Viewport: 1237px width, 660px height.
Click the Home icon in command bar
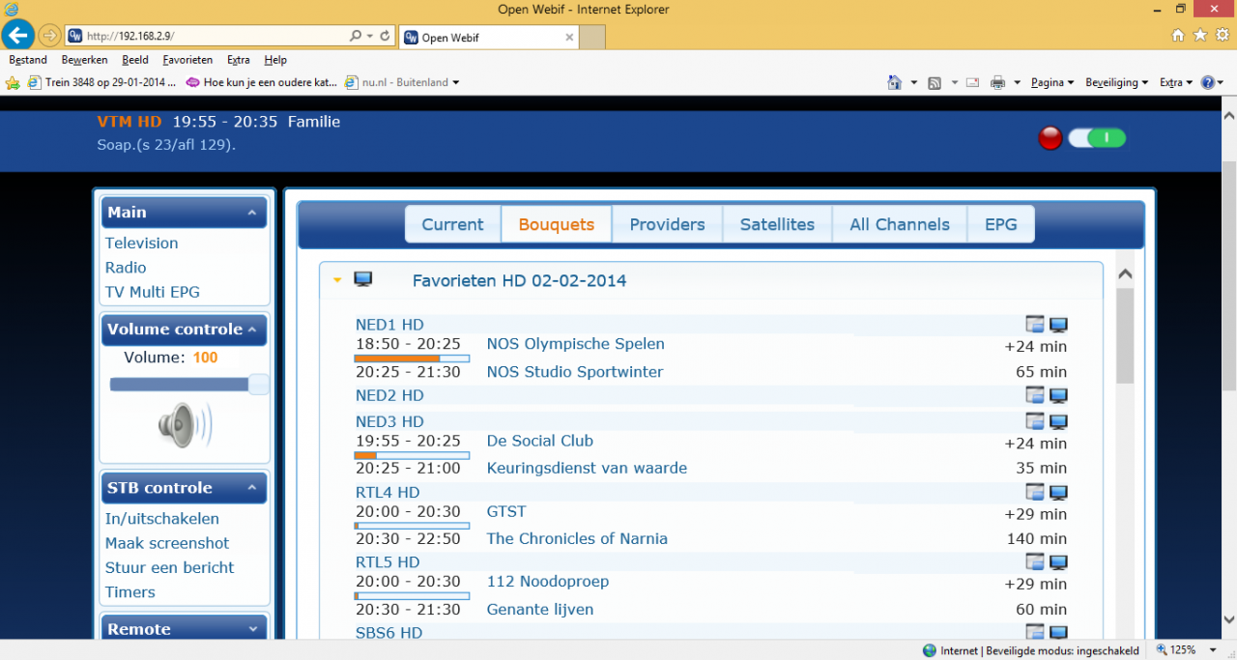click(x=895, y=82)
